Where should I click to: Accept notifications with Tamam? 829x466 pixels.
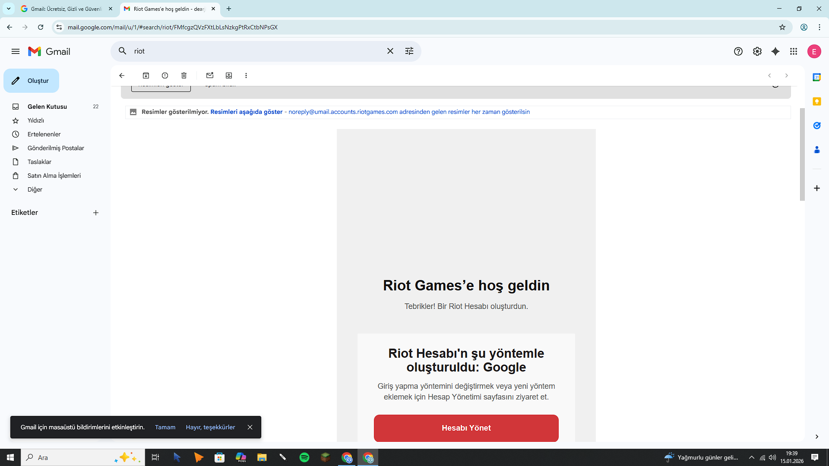click(165, 427)
